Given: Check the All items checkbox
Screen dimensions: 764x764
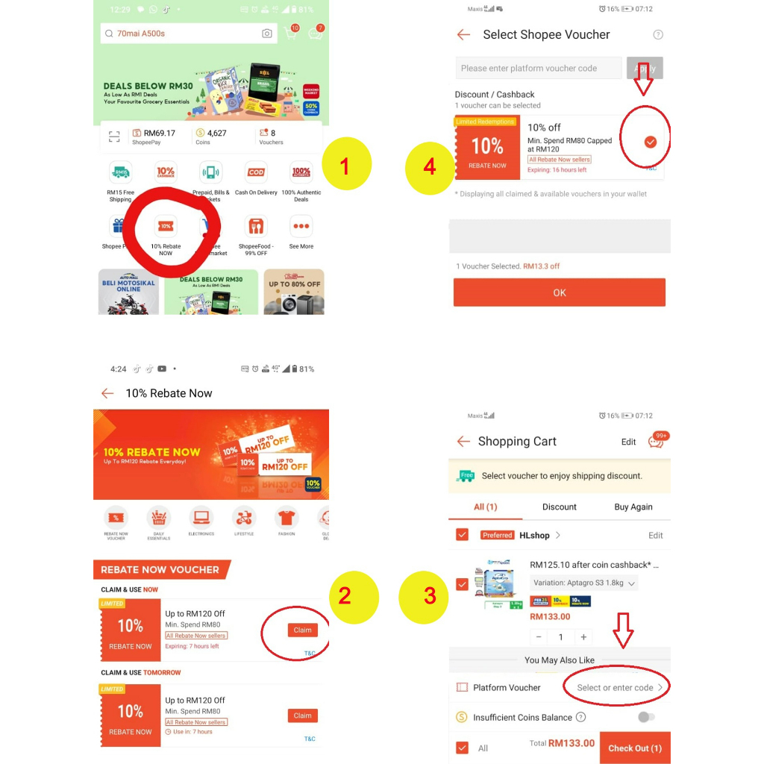Looking at the screenshot, I should 462,748.
